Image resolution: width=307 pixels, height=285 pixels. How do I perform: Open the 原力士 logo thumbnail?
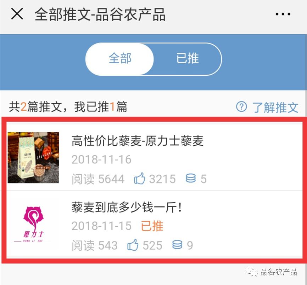tap(33, 224)
